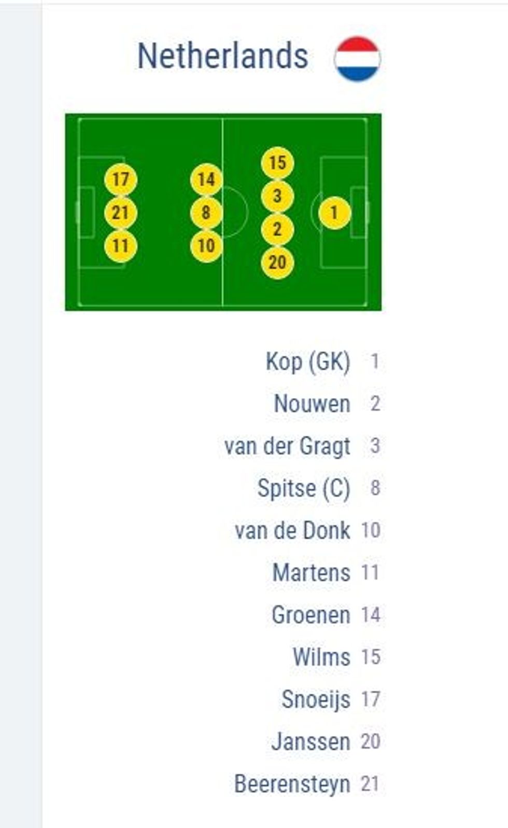The height and width of the screenshot is (828, 508).
Task: Select the number 2 pitch marker
Action: point(277,229)
